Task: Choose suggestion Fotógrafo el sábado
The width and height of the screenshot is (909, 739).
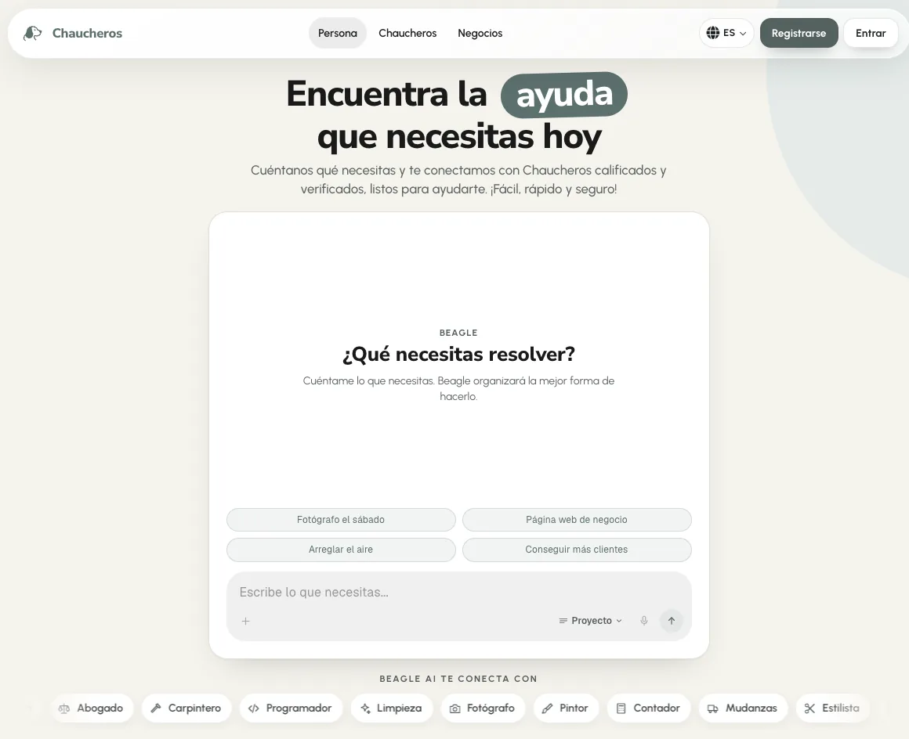Action: pos(341,520)
